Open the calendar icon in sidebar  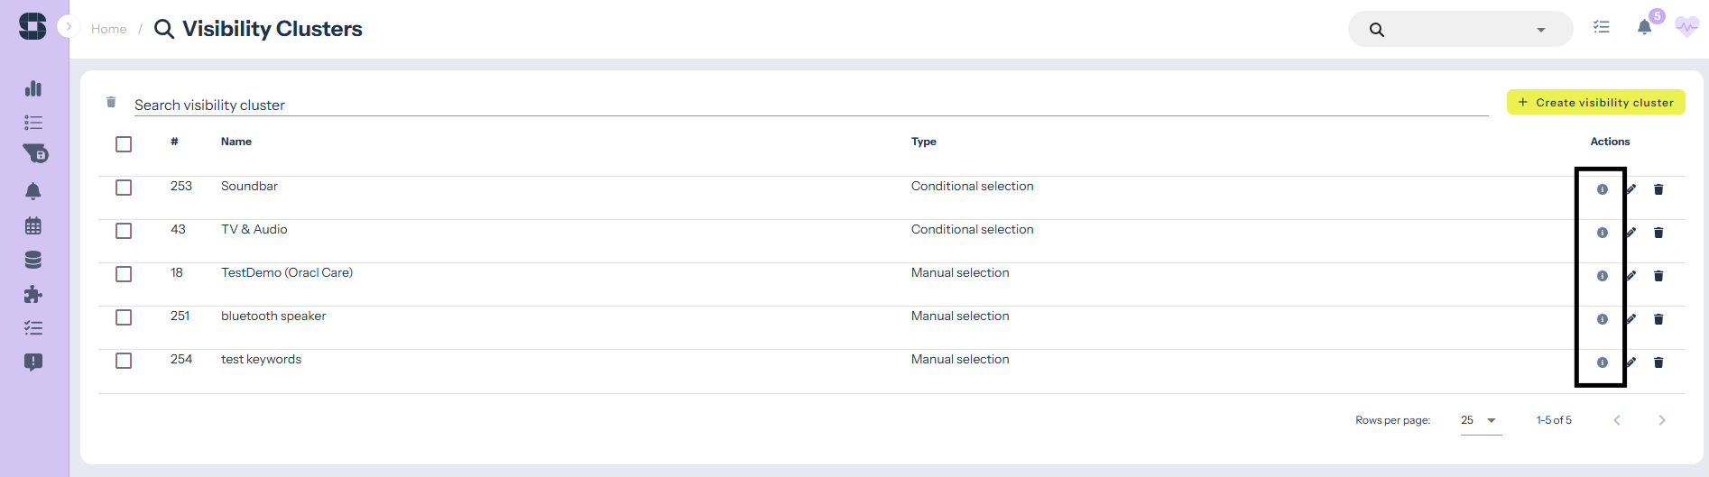pyautogui.click(x=33, y=226)
